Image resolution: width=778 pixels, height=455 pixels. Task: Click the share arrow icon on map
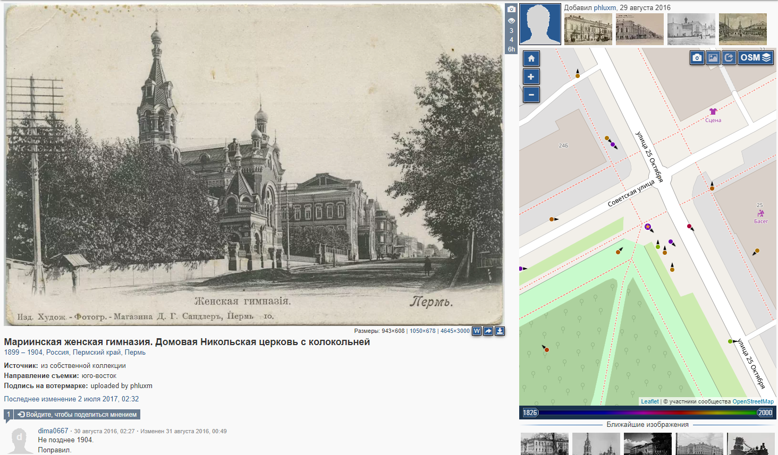pyautogui.click(x=729, y=57)
